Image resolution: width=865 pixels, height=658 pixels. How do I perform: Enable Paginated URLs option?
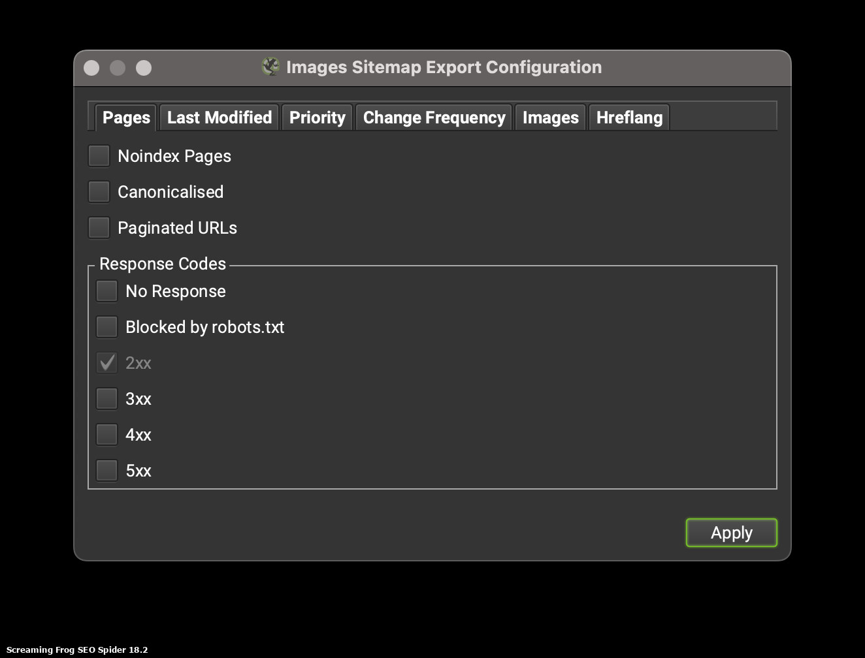99,228
